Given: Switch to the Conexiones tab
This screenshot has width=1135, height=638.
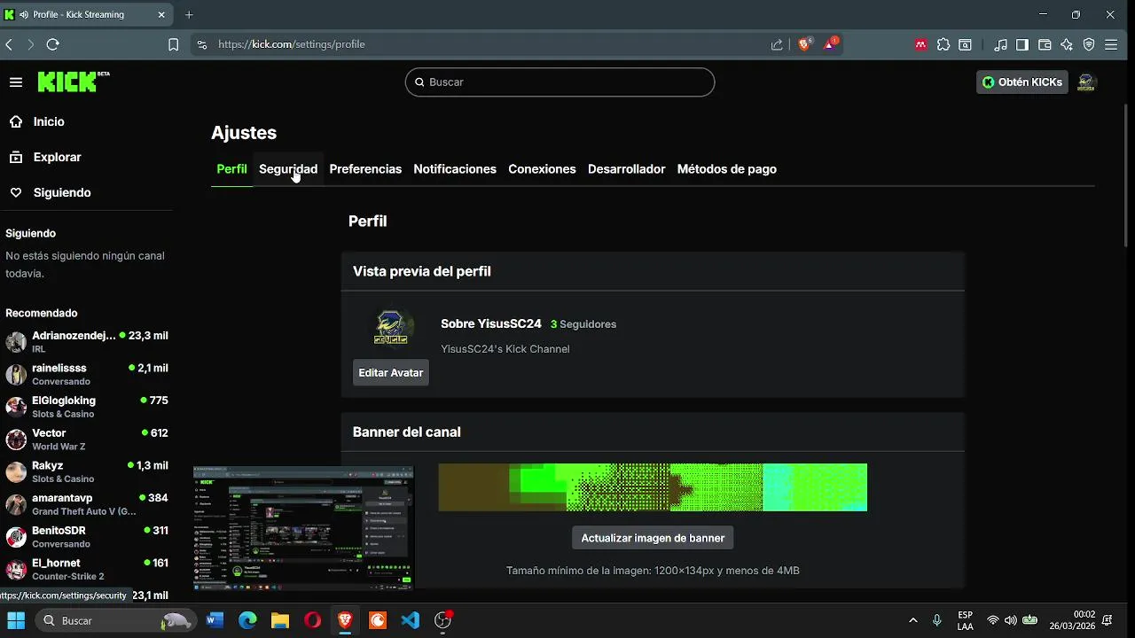Looking at the screenshot, I should (542, 168).
